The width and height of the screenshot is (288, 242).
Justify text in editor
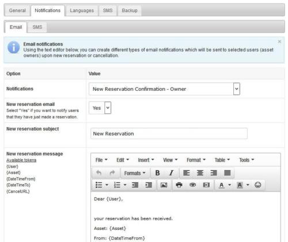point(228,173)
